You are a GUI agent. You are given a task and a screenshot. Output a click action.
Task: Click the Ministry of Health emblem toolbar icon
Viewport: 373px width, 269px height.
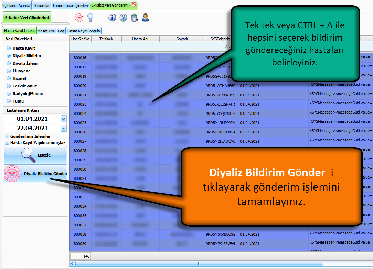pos(79,18)
